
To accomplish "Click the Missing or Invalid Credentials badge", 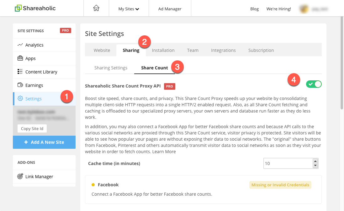I will [x=280, y=185].
